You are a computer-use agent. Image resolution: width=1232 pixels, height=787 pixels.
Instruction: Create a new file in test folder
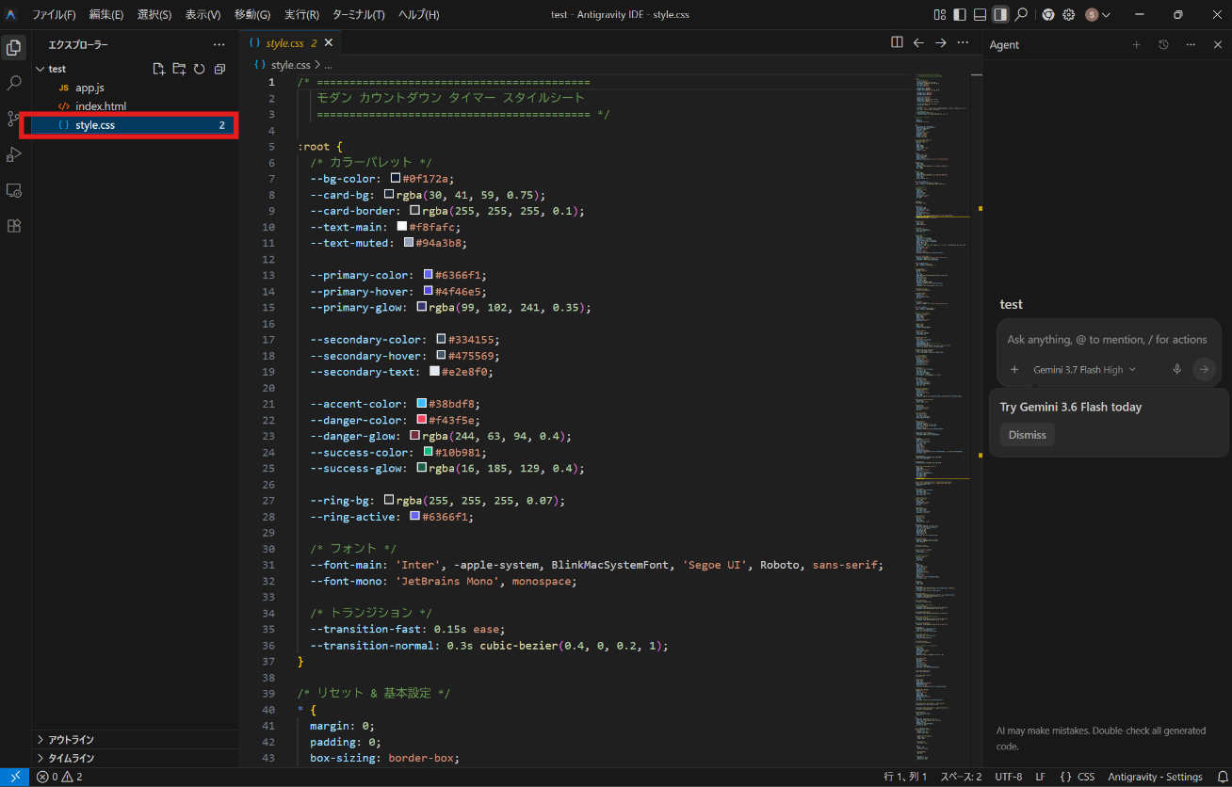tap(158, 69)
